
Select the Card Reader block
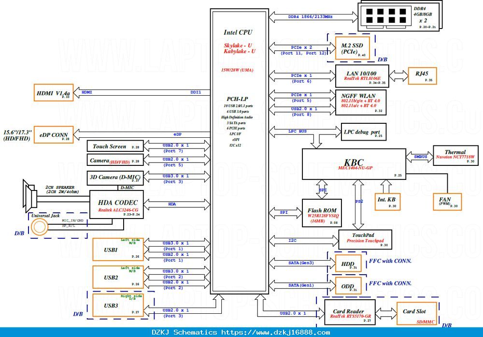tap(350, 312)
